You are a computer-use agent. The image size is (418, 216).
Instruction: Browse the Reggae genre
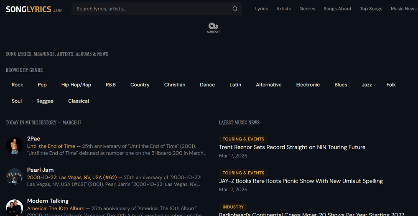[x=45, y=101]
